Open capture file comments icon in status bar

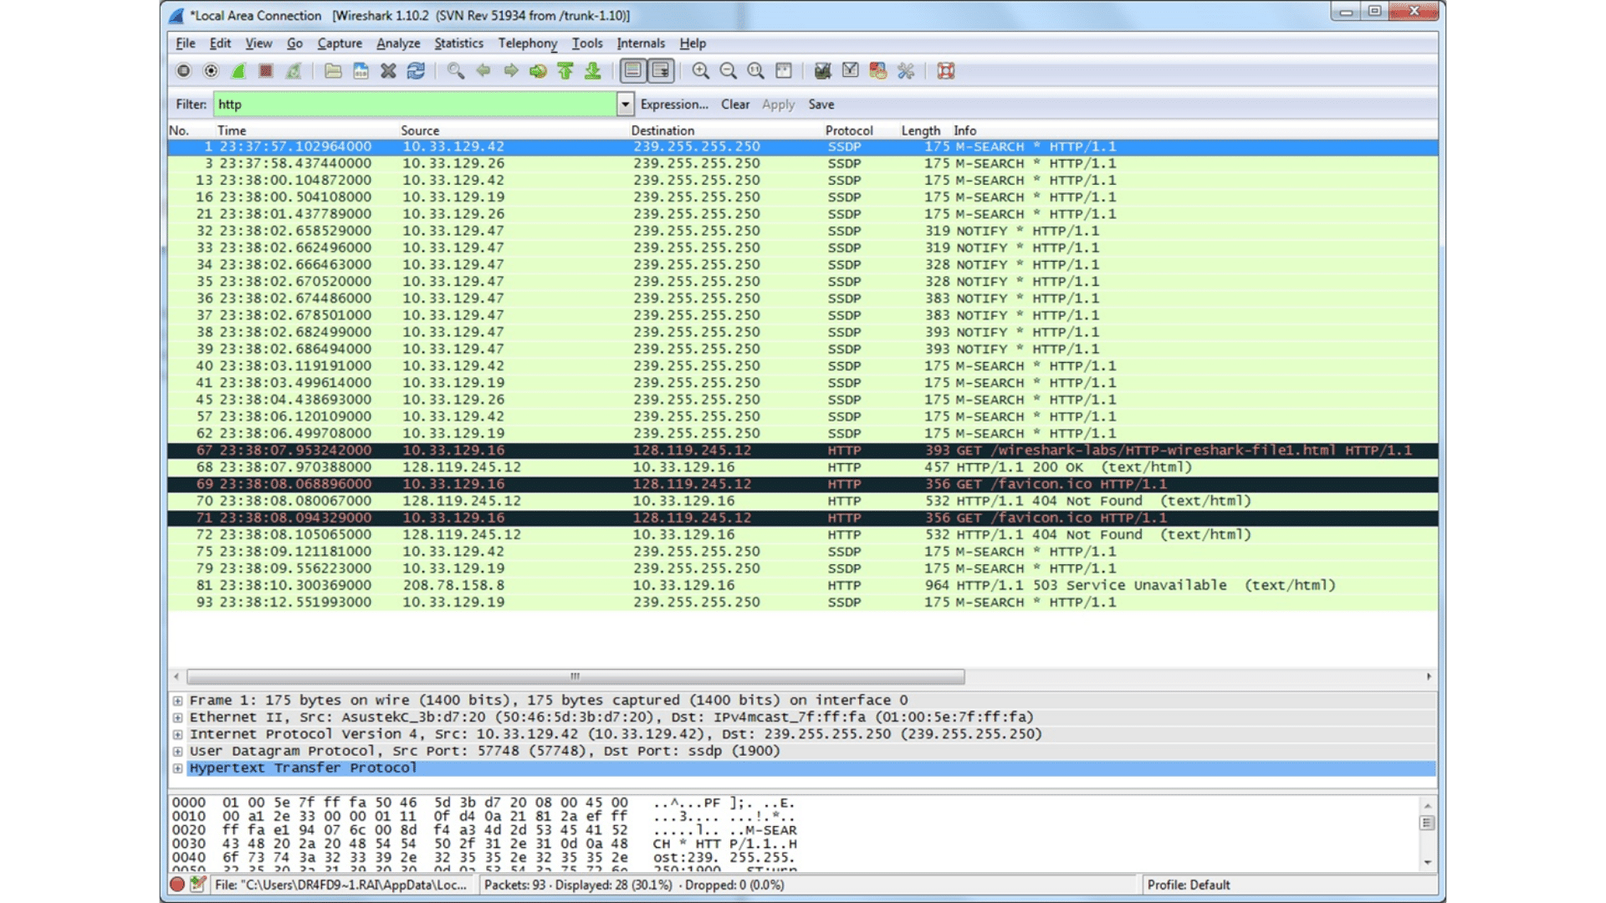click(x=197, y=885)
